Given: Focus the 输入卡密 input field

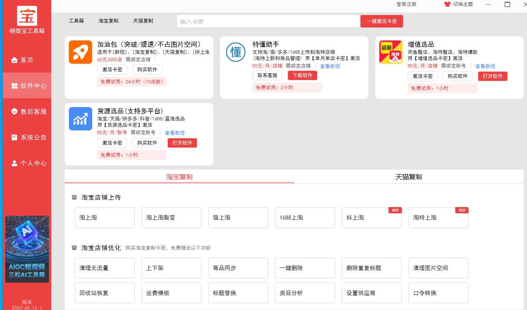Looking at the screenshot, I should pos(268,21).
